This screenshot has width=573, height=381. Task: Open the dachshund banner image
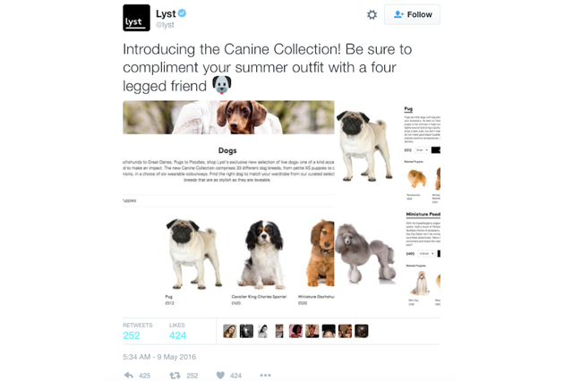228,117
